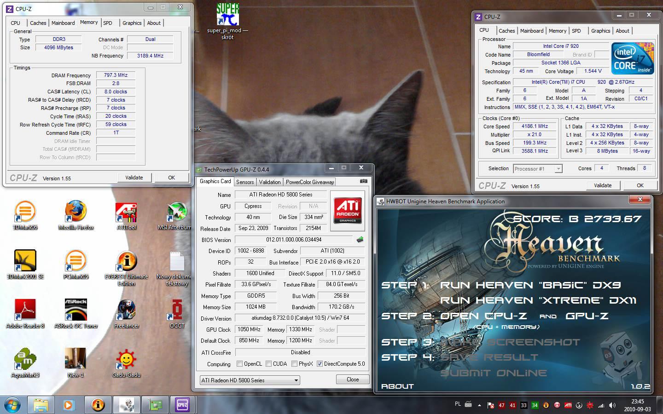Click the Core Speed 4186.1 MHz value
The width and height of the screenshot is (663, 414).
coord(535,126)
